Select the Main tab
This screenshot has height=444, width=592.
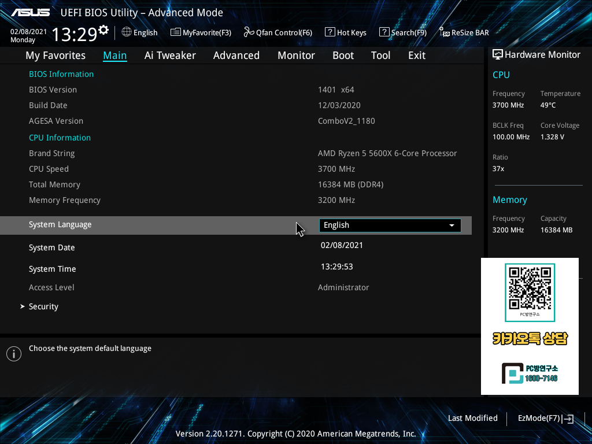point(115,55)
